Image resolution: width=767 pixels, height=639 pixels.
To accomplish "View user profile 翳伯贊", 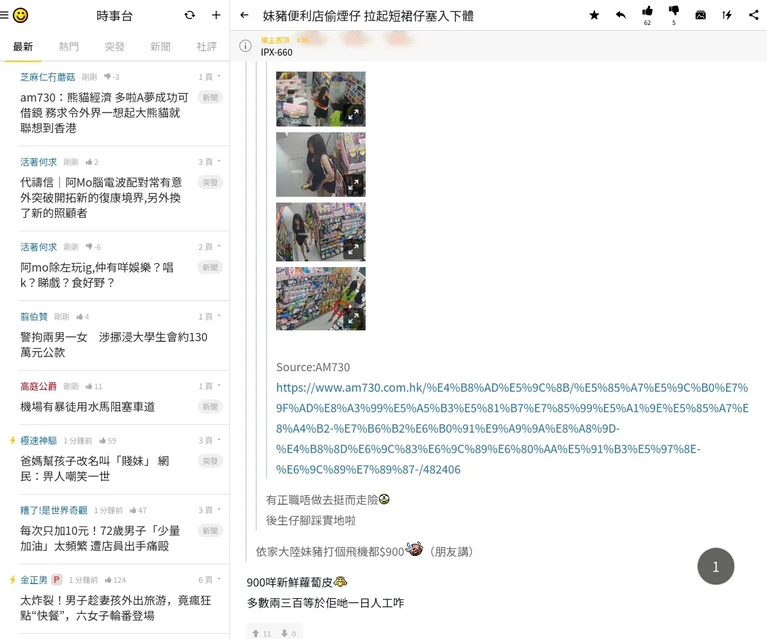I will 34,316.
